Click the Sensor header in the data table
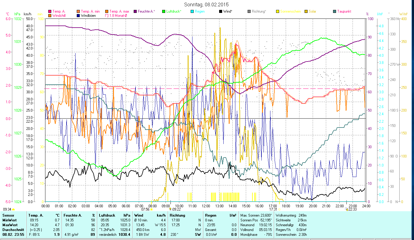The height and width of the screenshot is (240, 414). (x=8, y=215)
